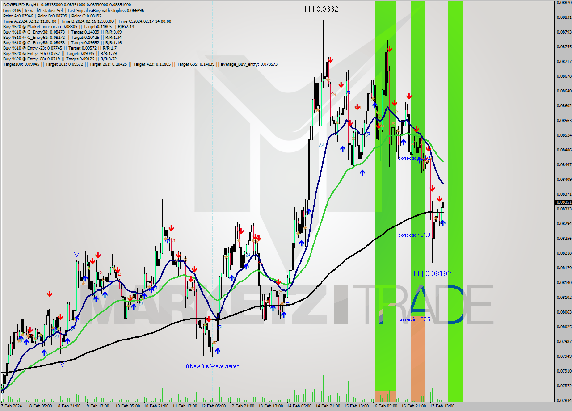Image resolution: width=572 pixels, height=411 pixels.
Task: Click '15 Feb 13:00' on time axis
Action: click(356, 406)
